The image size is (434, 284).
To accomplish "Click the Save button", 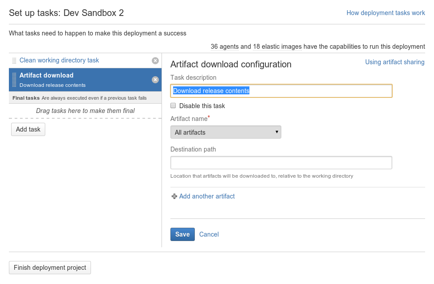I will [x=182, y=234].
